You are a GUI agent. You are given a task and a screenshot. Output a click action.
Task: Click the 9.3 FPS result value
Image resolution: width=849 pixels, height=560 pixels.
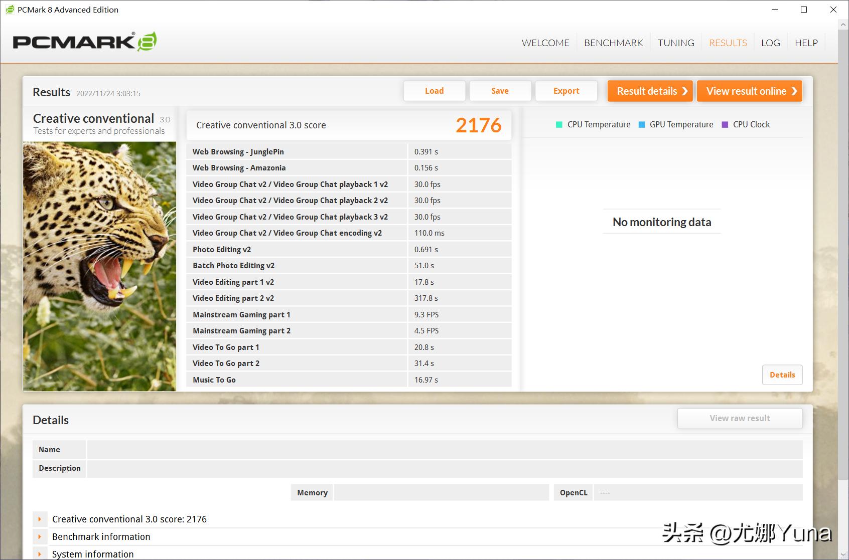[427, 315]
